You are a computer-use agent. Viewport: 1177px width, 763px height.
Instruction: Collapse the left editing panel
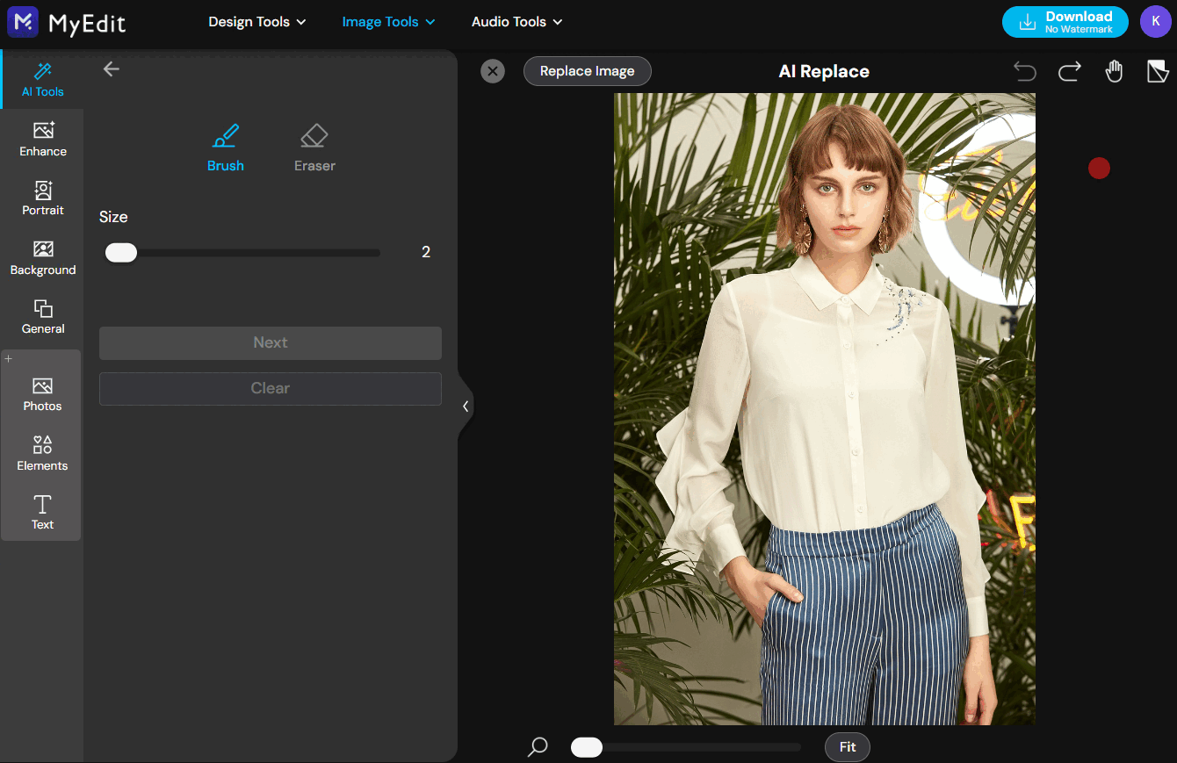[x=466, y=406]
